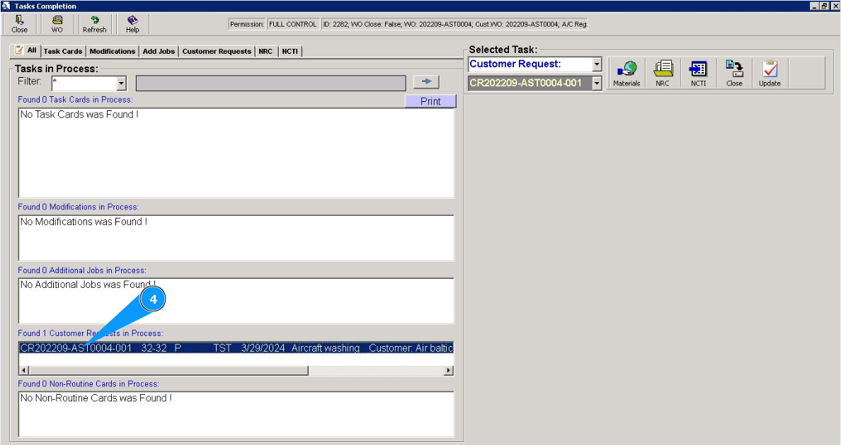This screenshot has width=841, height=445.
Task: Click the NRC icon in Selected Task panel
Action: (x=663, y=74)
